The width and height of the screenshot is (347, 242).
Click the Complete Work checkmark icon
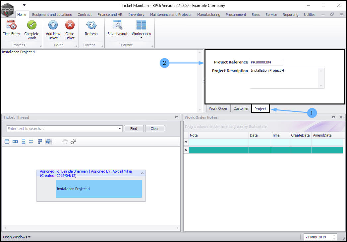tap(31, 25)
